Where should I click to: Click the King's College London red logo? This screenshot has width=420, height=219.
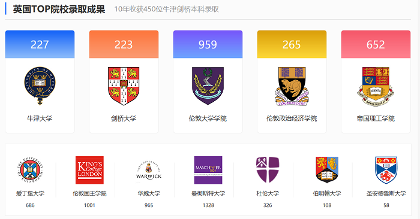89,170
